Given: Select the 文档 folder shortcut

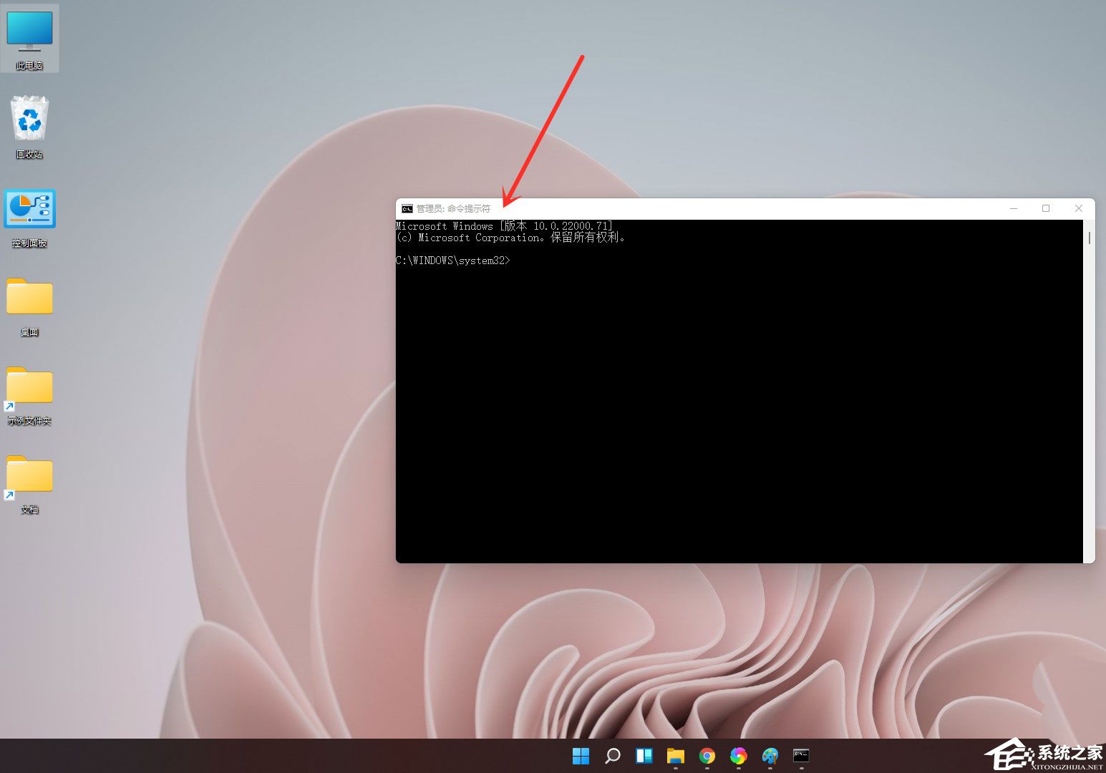Looking at the screenshot, I should coord(29,485).
